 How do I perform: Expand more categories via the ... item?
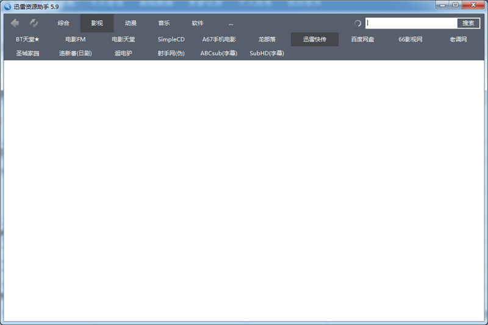click(231, 23)
